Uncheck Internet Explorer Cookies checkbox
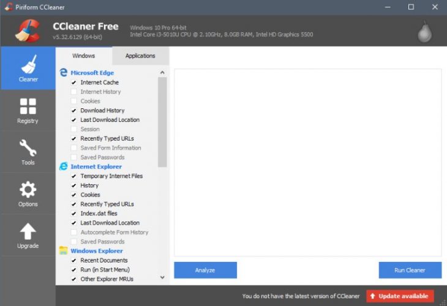447x306 pixels. tap(74, 195)
